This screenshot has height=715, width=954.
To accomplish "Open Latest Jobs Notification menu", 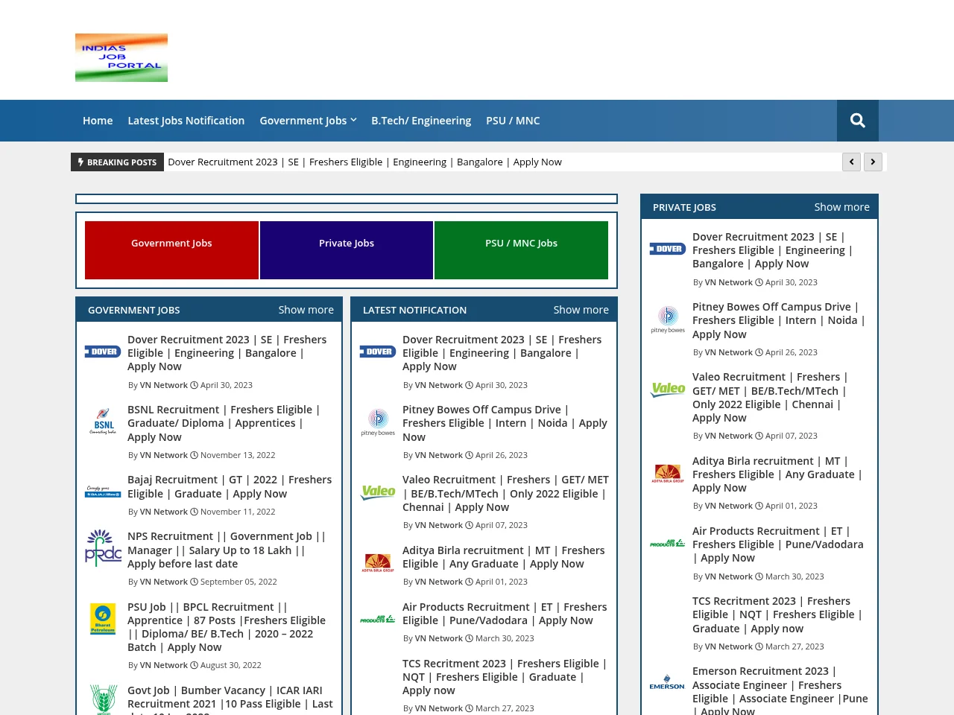I will tap(186, 121).
